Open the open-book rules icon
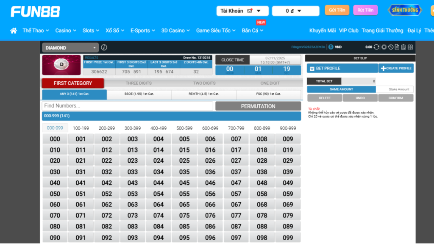Viewport: 434px width, 244px height. 410,47
